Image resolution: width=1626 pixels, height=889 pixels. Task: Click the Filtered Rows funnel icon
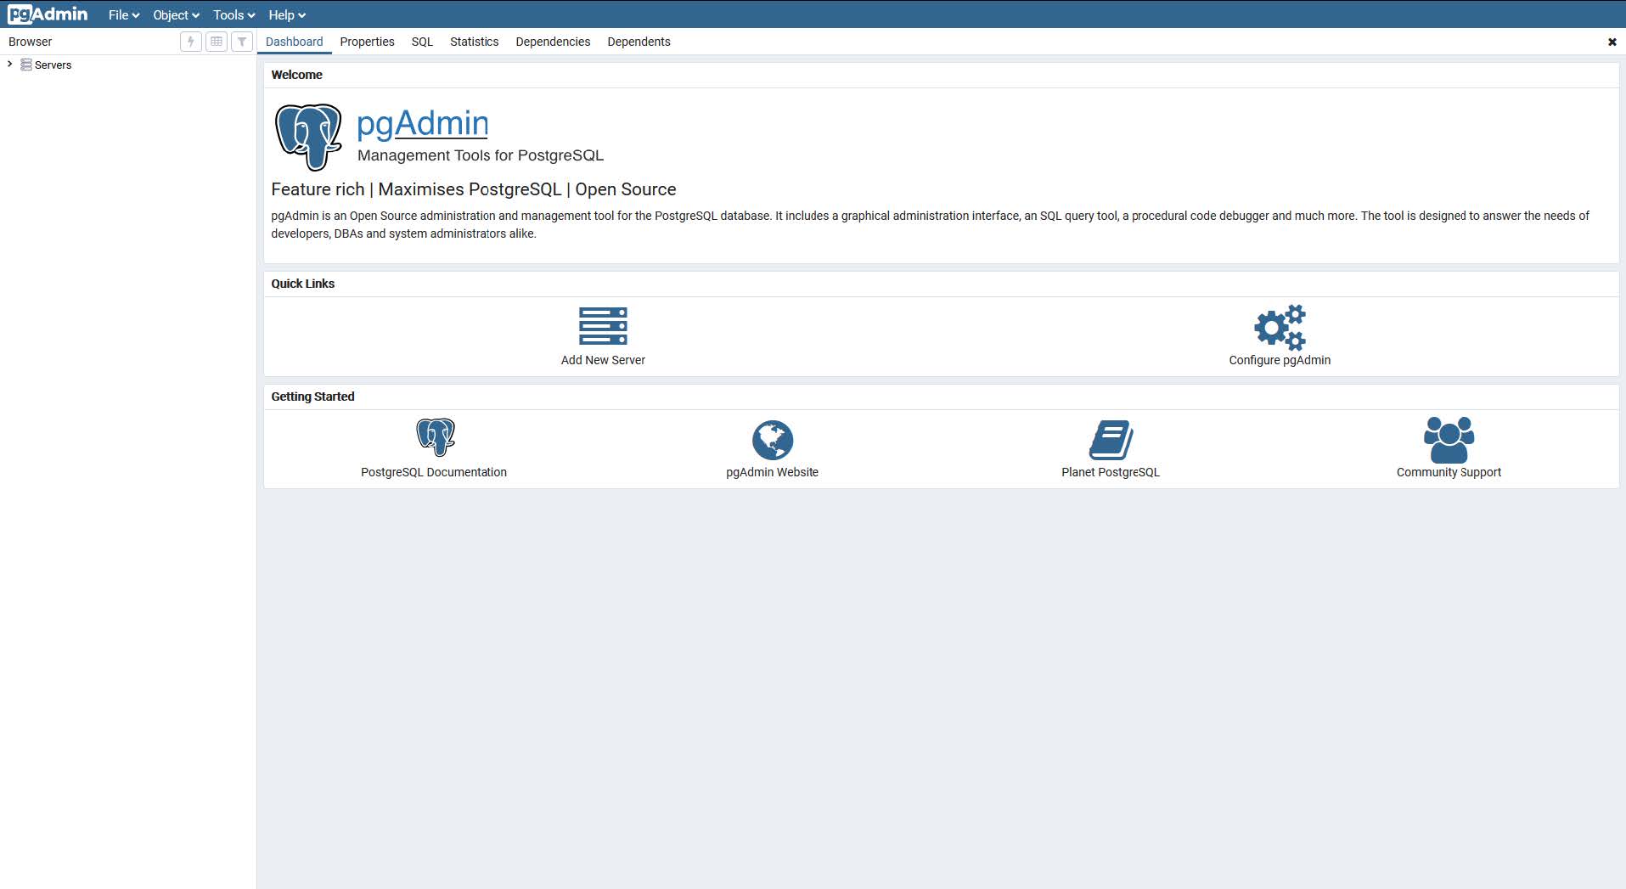242,42
